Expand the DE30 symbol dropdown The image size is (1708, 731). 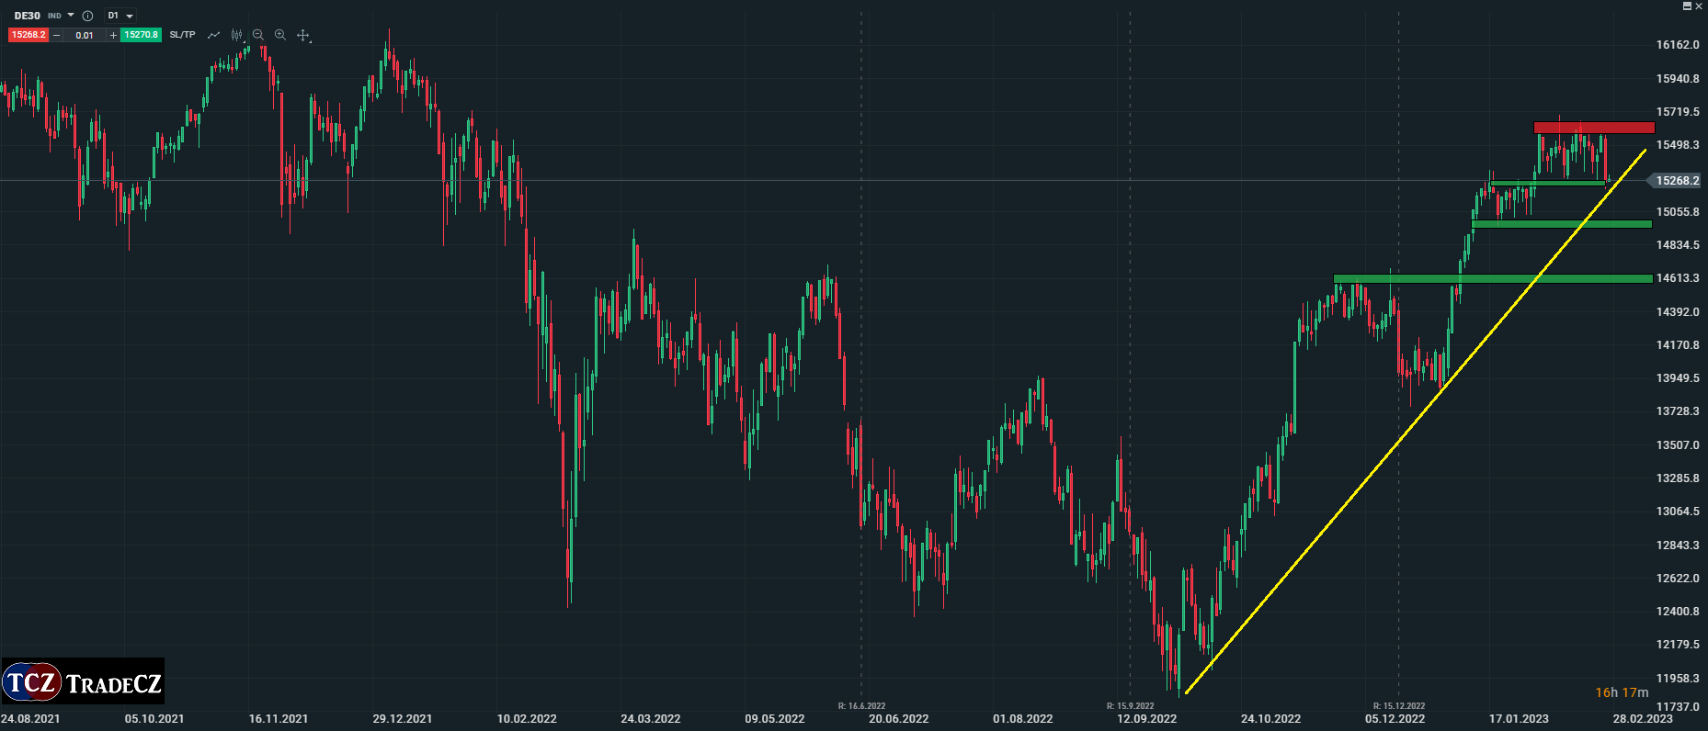click(x=71, y=16)
